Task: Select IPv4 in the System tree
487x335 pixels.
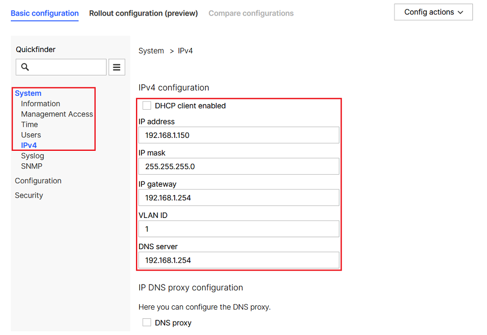Action: [x=30, y=145]
